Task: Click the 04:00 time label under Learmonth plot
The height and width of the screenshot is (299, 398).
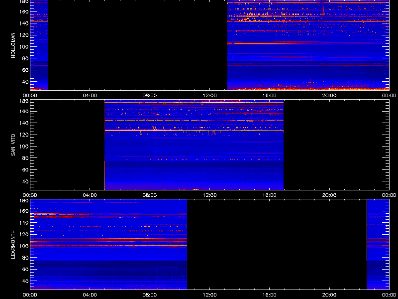Action: (x=90, y=295)
